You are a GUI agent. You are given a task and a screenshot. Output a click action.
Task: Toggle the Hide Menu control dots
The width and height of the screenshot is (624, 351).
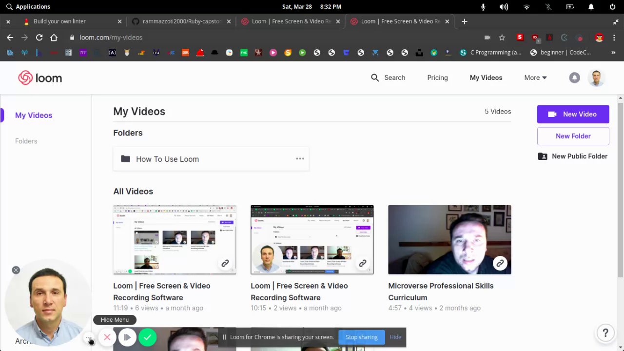(x=88, y=337)
